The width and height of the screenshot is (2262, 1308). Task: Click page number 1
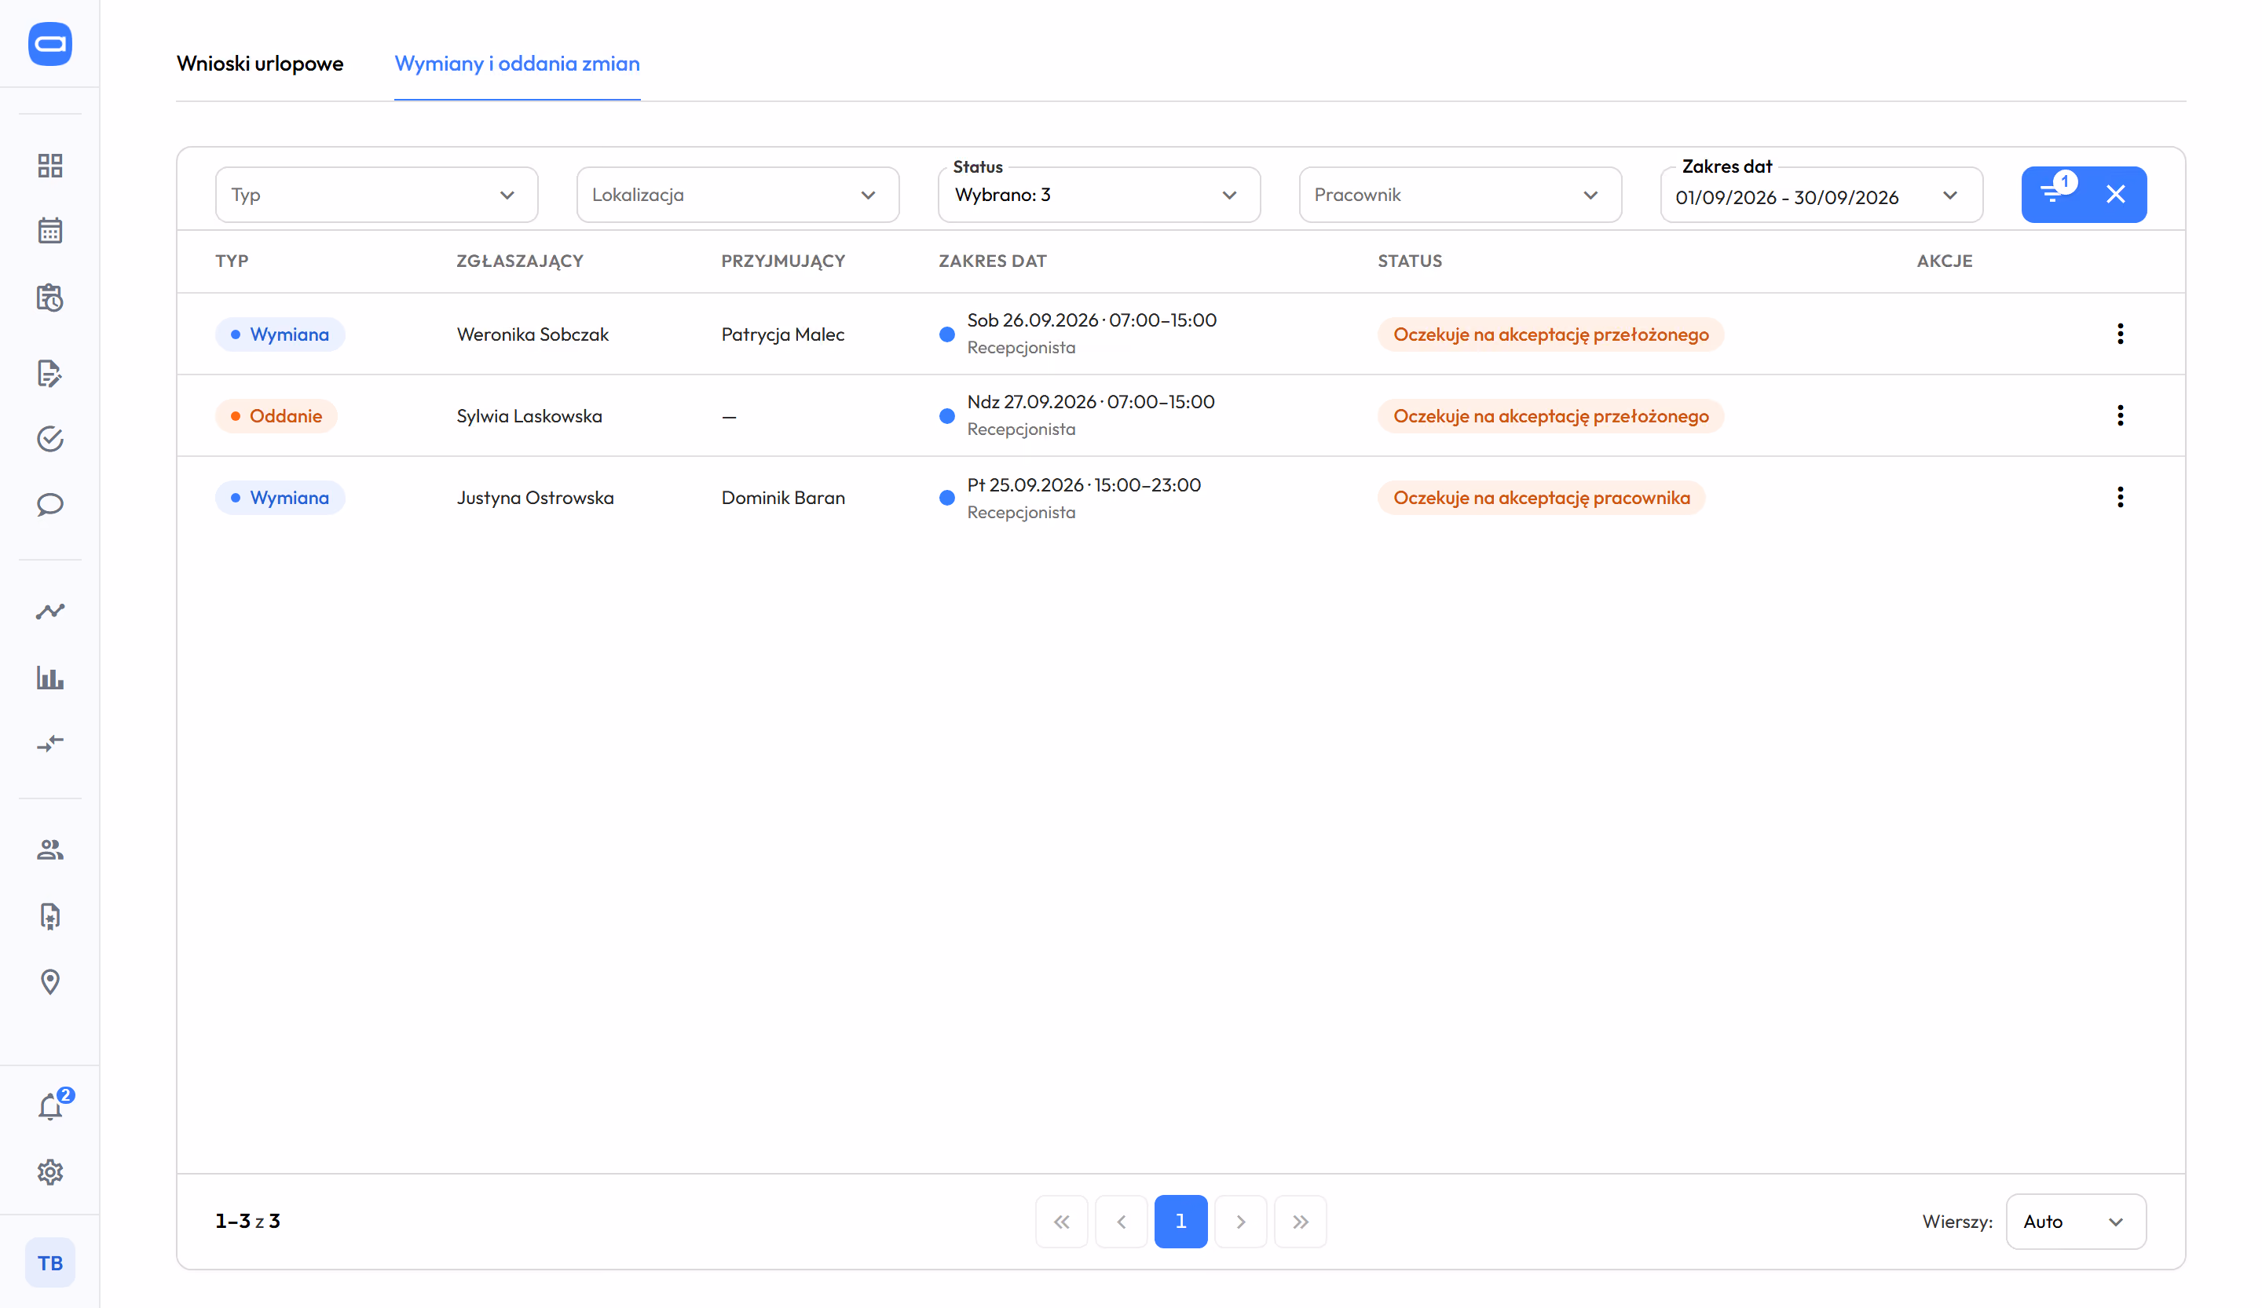point(1181,1221)
